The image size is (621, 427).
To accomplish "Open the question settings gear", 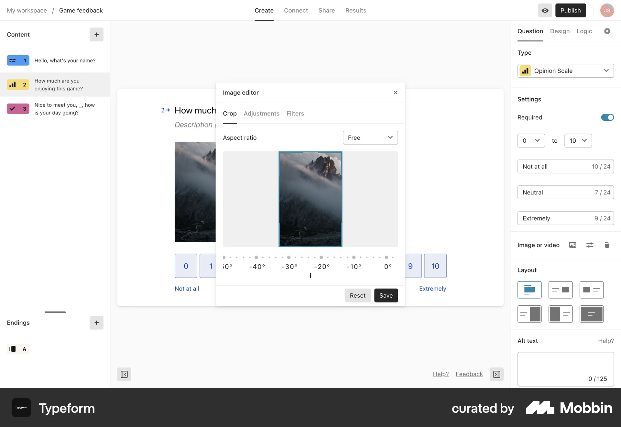I will (x=607, y=31).
